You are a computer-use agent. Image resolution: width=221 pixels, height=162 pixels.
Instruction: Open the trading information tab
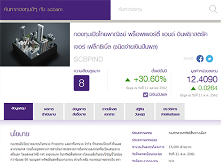(79, 112)
